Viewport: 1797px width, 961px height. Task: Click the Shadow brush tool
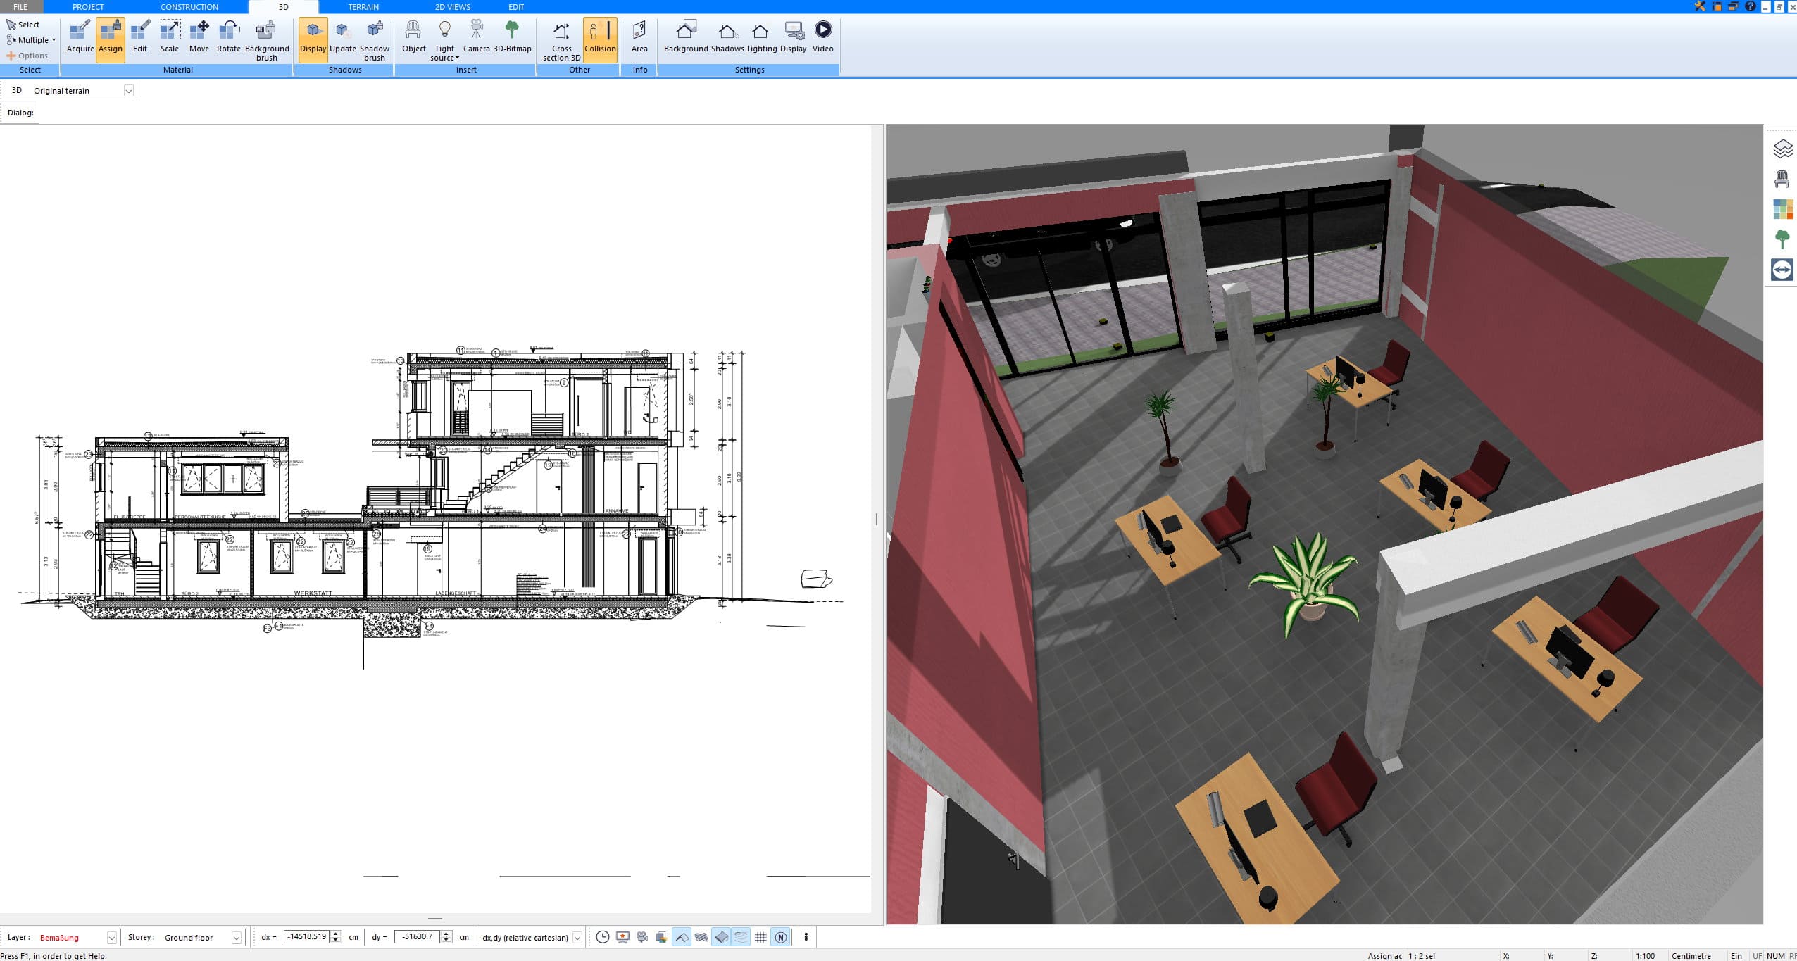click(x=375, y=41)
